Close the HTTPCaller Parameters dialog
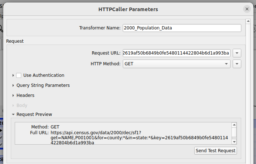Image resolution: width=256 pixels, height=164 pixels. pos(247,9)
